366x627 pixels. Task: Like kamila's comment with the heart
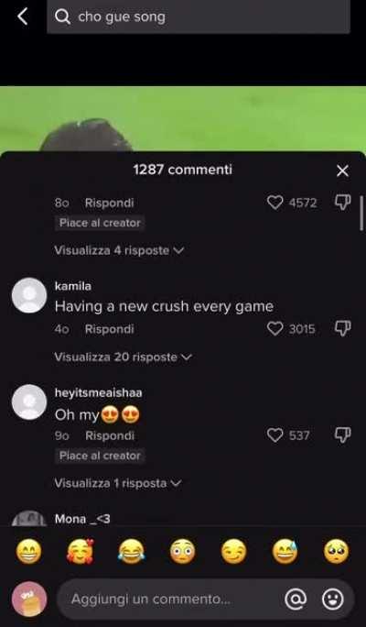(x=274, y=329)
